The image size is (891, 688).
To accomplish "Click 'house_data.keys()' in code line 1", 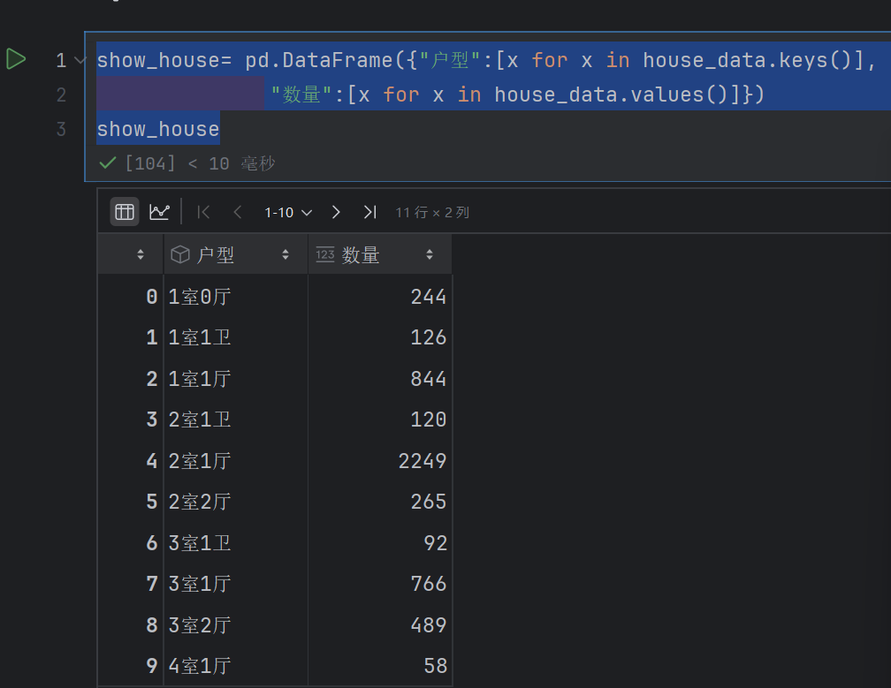I will (747, 60).
